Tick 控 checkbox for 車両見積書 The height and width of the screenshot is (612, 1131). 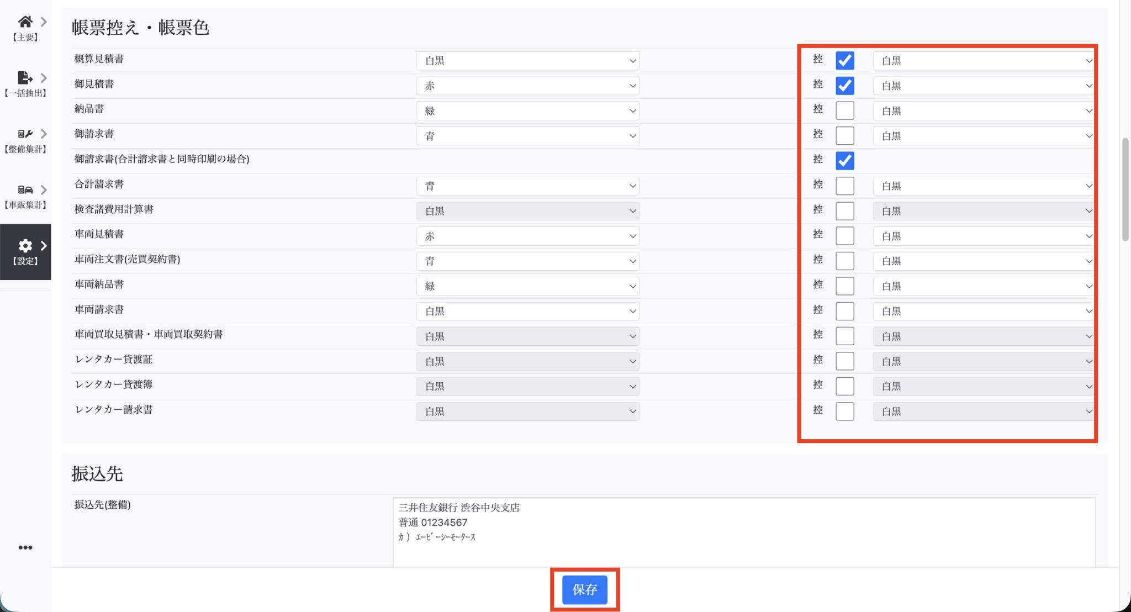(x=844, y=236)
